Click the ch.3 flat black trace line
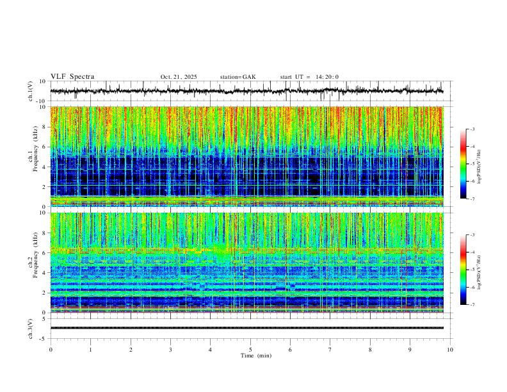The width and height of the screenshot is (507, 392). click(x=247, y=328)
